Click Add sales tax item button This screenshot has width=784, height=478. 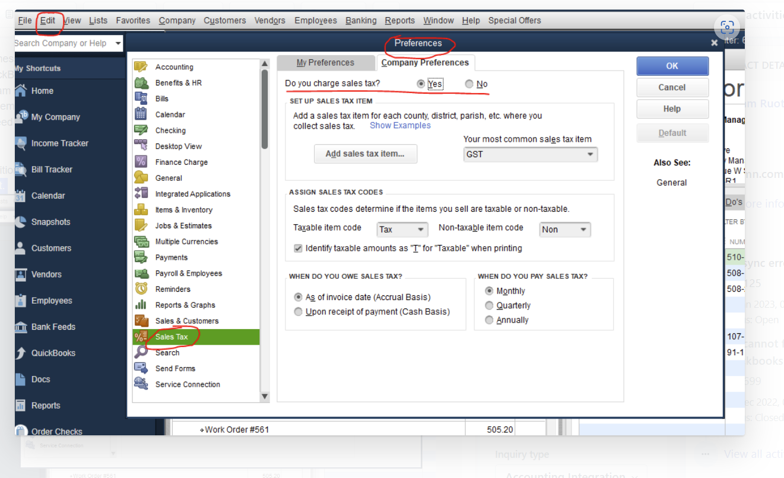[365, 154]
